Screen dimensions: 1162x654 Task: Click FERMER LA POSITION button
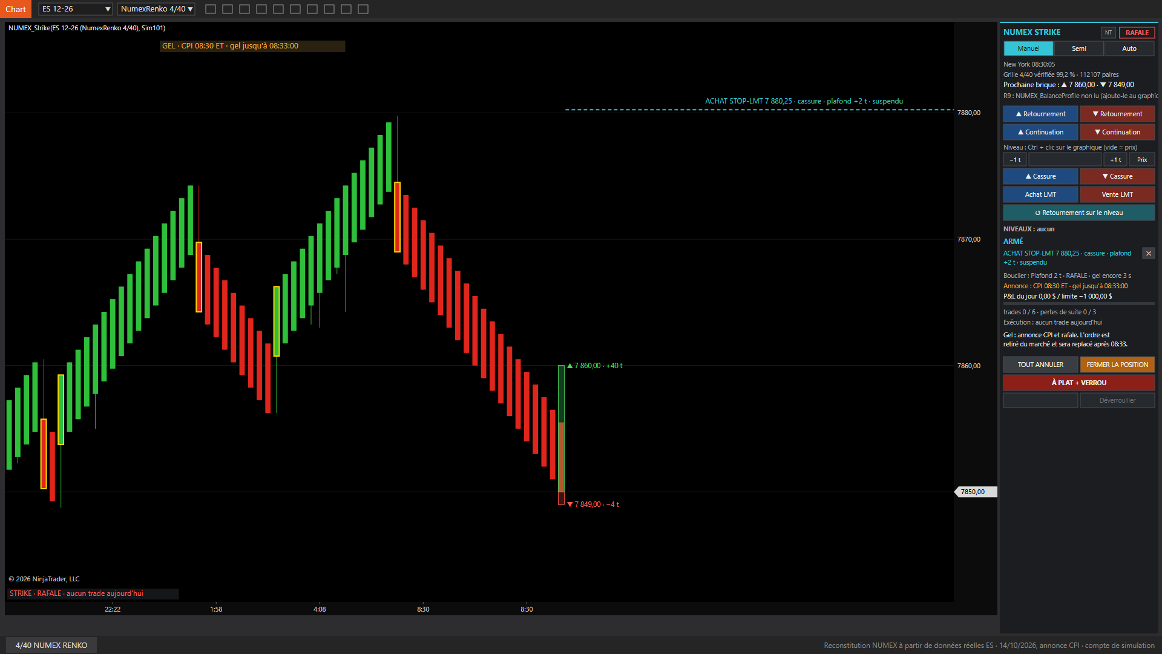point(1117,365)
